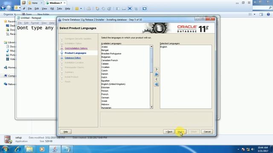
Task: Toggle the VMware thumbnail bar
Action: click(124, 8)
